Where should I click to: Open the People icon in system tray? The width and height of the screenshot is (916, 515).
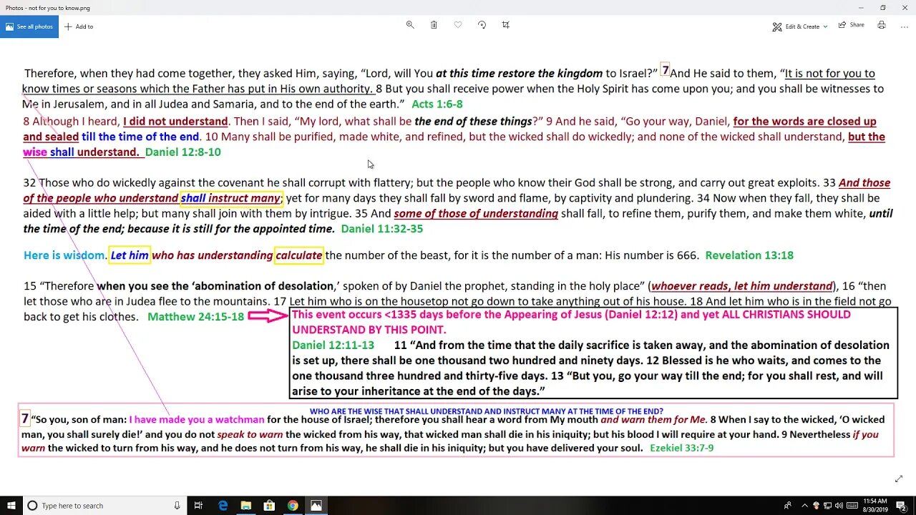(x=789, y=506)
